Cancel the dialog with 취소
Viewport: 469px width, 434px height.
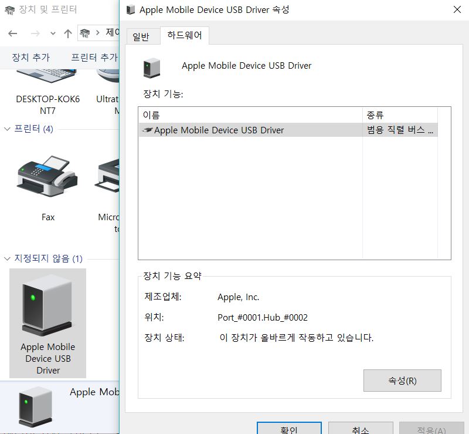(361, 429)
